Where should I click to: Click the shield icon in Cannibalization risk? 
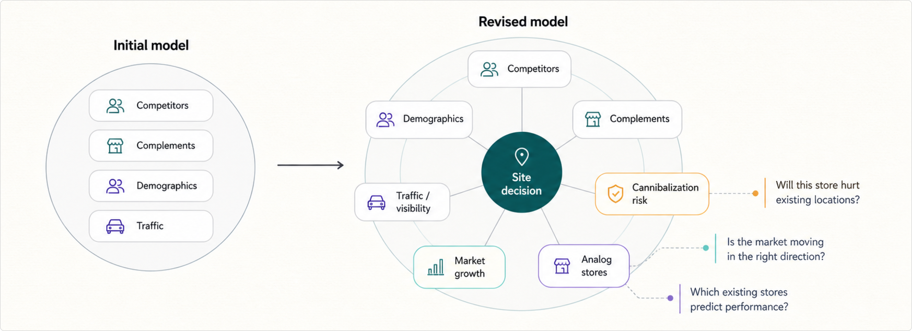(615, 194)
